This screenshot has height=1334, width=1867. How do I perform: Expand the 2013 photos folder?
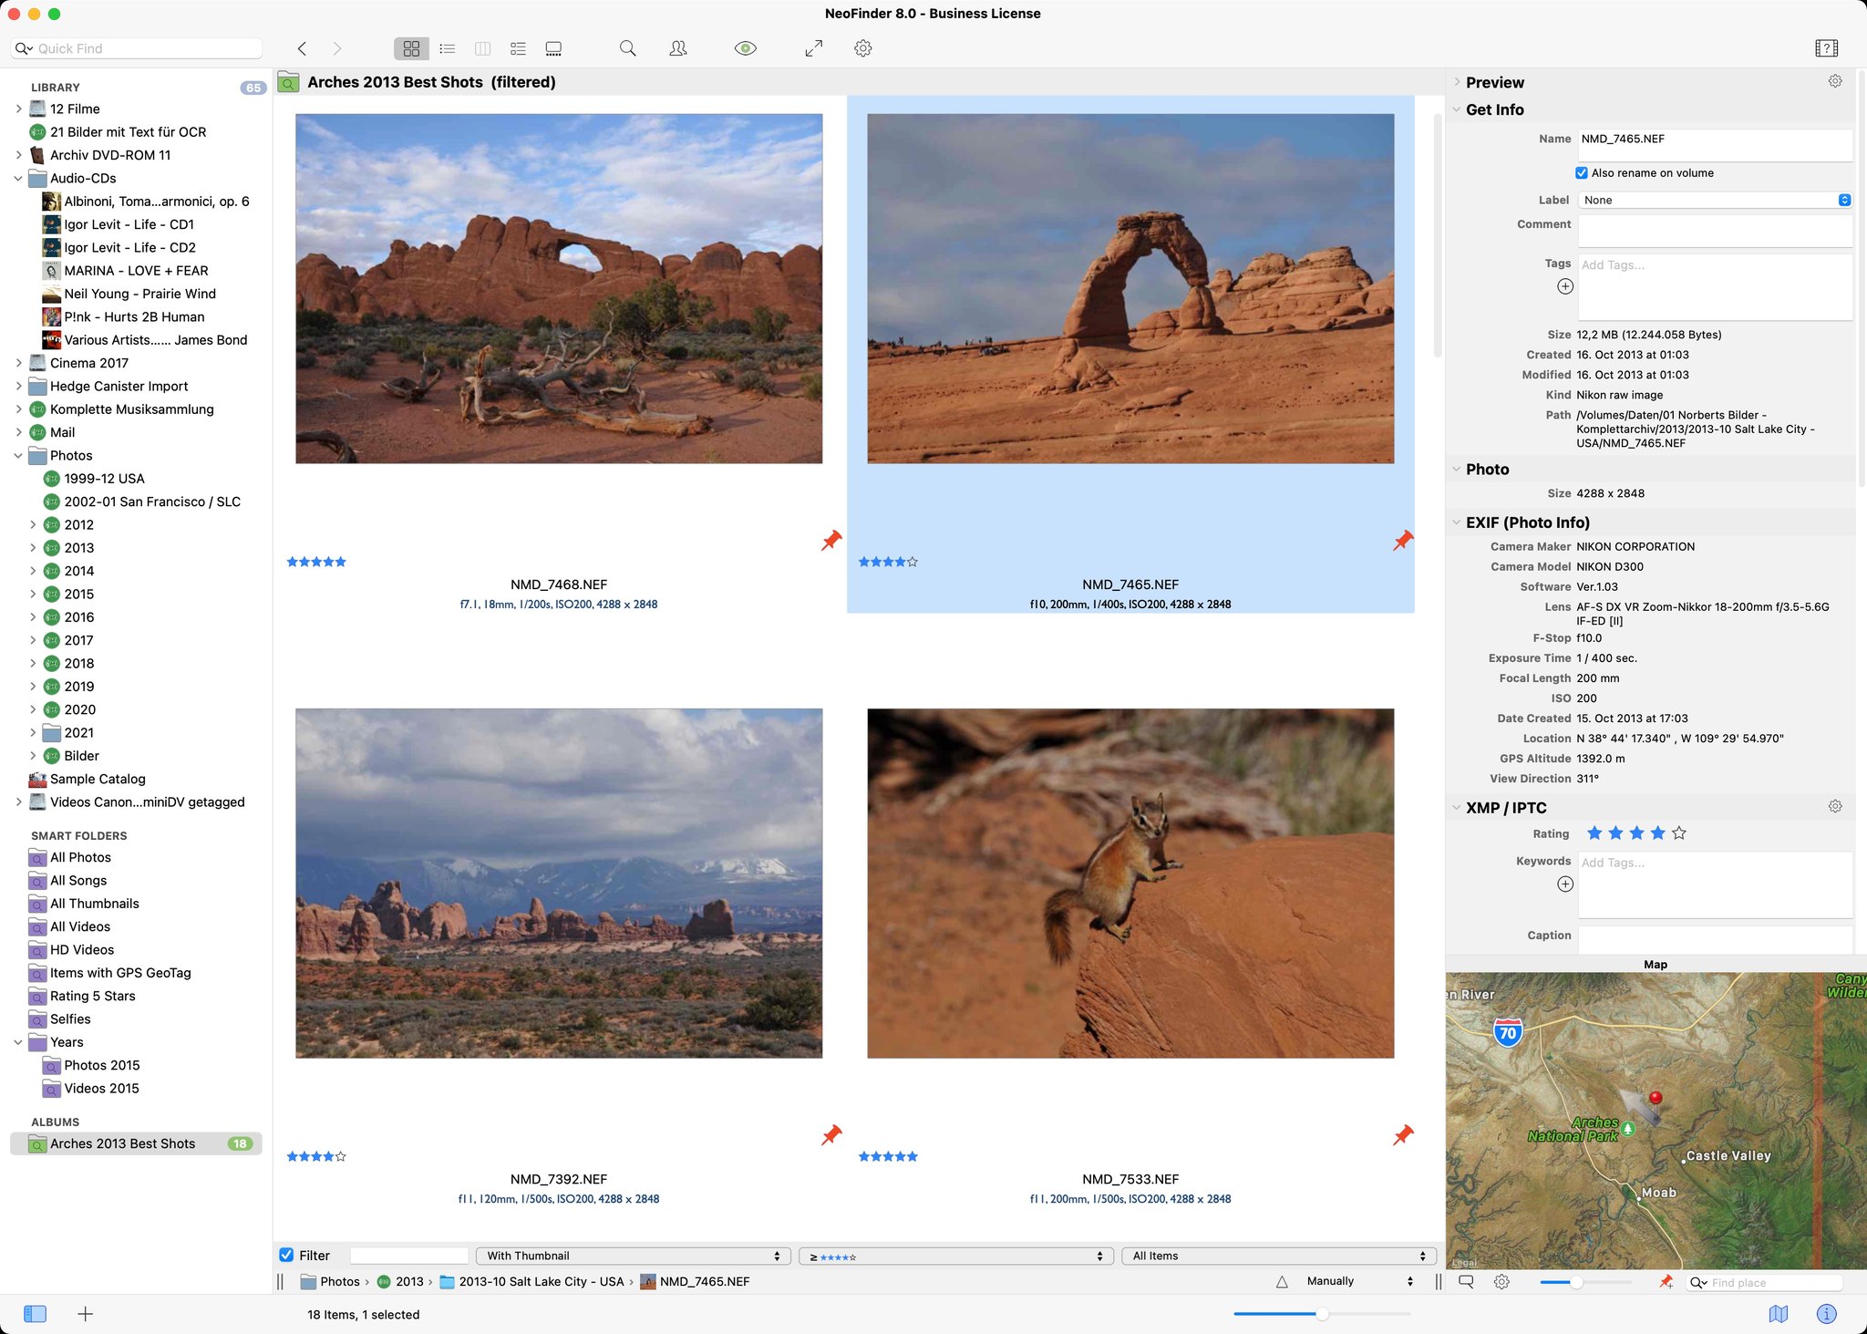click(x=33, y=548)
